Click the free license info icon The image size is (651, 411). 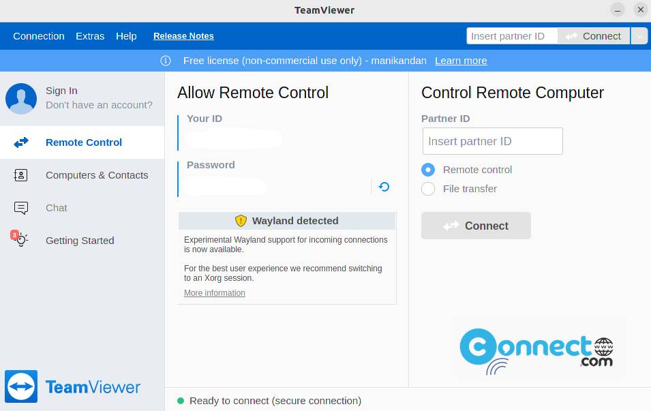[166, 61]
